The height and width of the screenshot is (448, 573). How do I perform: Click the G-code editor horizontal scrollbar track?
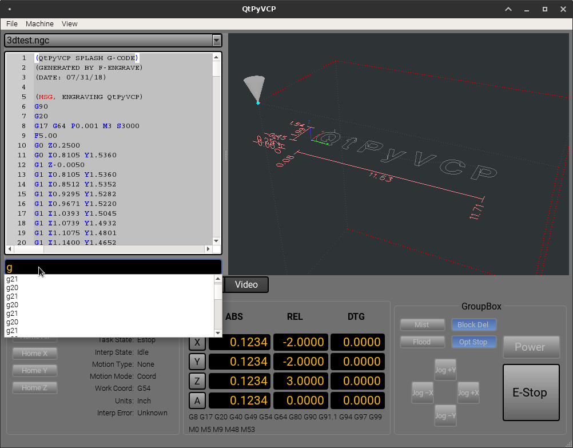[109, 249]
